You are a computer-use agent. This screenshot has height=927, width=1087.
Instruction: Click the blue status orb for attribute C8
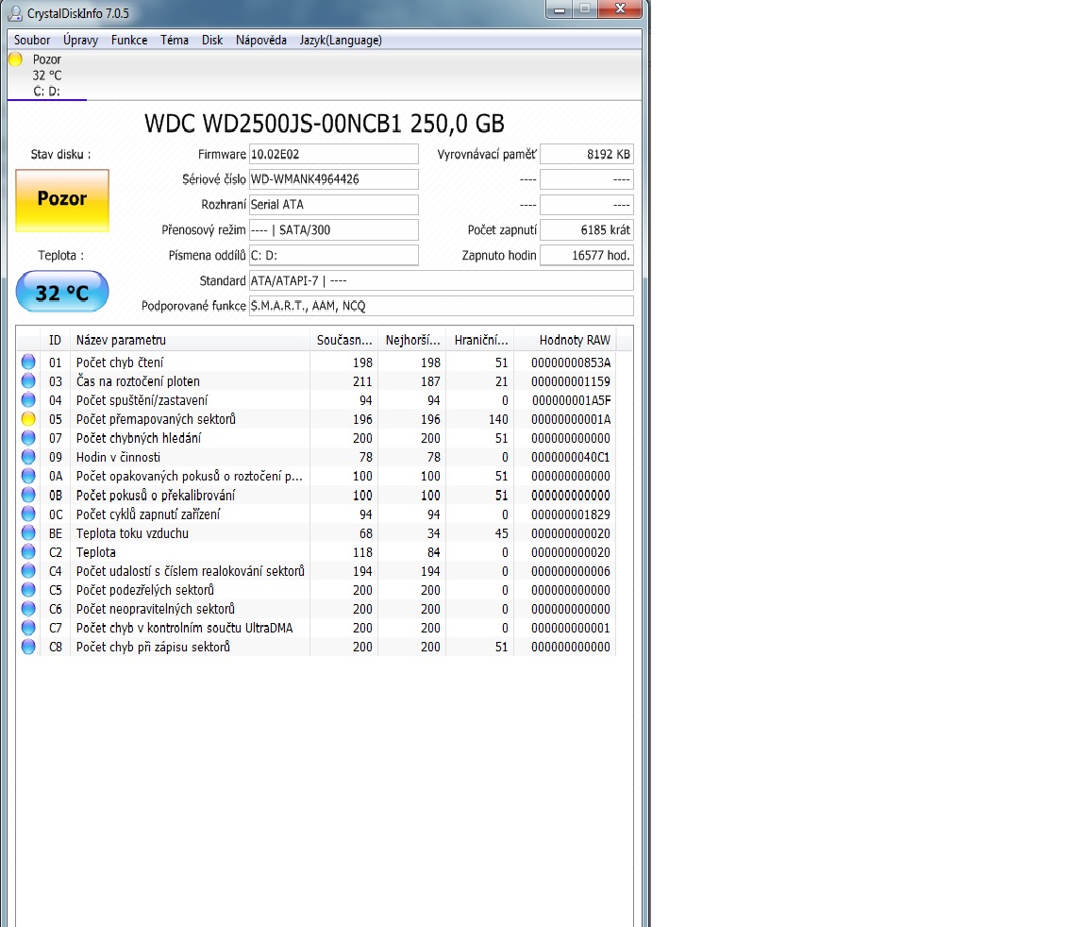(28, 647)
